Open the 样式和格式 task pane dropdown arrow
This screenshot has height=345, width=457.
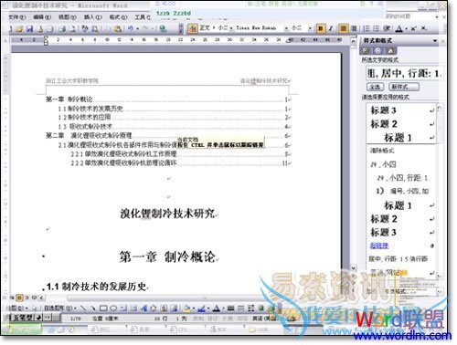[435, 40]
